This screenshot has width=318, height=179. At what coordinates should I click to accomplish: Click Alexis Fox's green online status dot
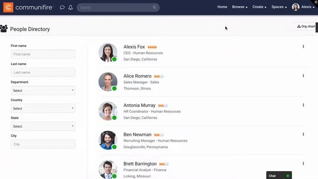pyautogui.click(x=114, y=59)
